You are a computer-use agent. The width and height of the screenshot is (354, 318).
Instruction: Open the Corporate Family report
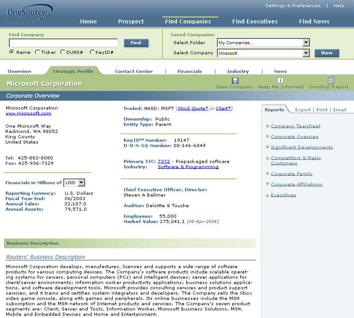292,174
